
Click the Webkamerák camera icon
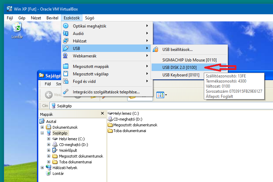[65, 56]
